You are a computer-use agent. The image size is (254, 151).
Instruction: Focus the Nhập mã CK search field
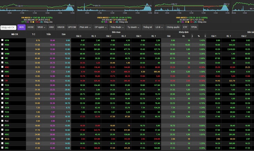[8, 27]
